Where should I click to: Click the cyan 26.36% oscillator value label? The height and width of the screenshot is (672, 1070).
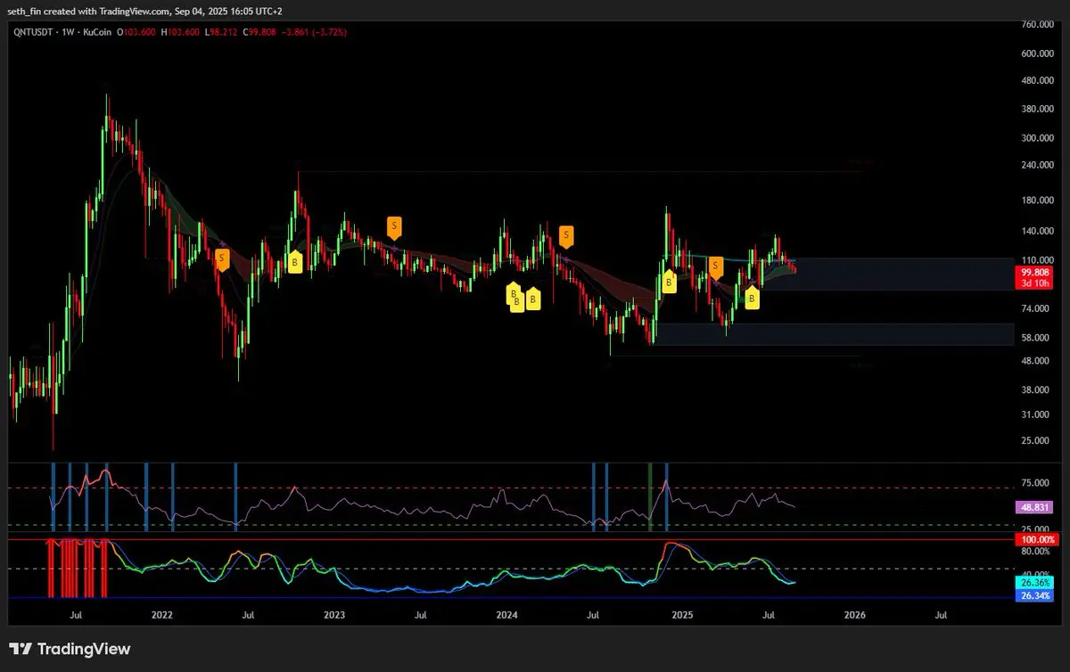tap(1035, 583)
